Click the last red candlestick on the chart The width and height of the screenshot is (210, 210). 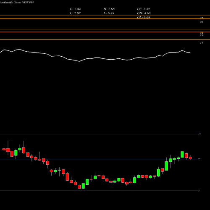pyautogui.click(x=190, y=158)
